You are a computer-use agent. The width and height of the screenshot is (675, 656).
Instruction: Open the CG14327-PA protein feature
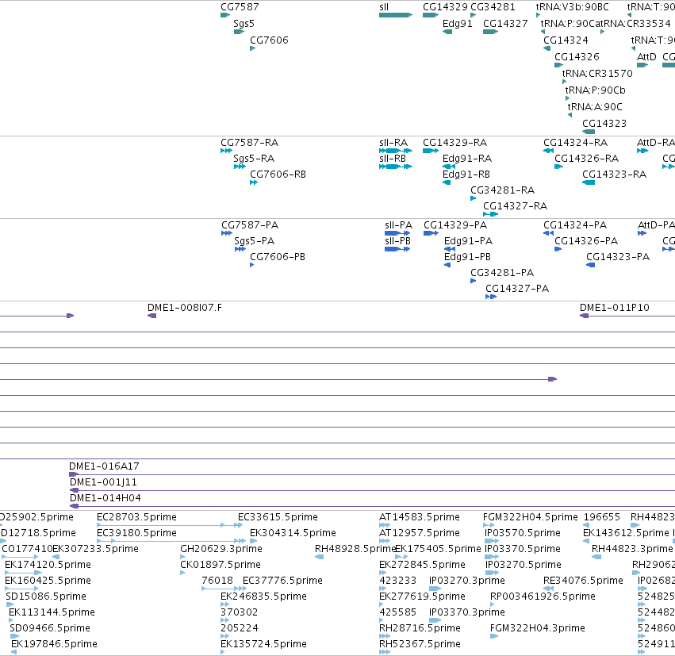491,297
